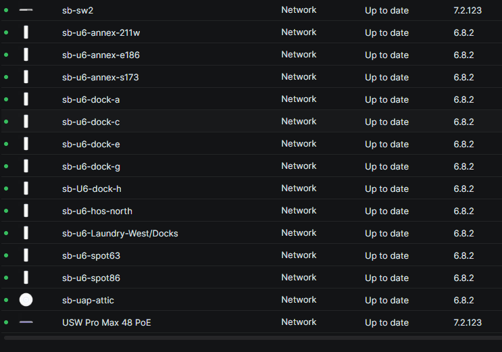Click the sb-u6-dock-c device name
Viewport: 502px width, 352px height.
click(x=91, y=122)
